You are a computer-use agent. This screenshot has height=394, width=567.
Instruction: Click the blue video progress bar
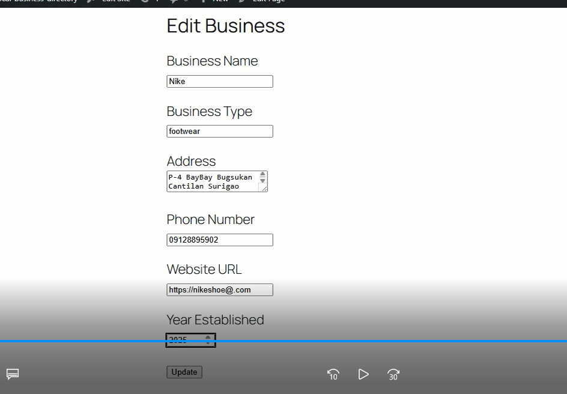coord(283,341)
